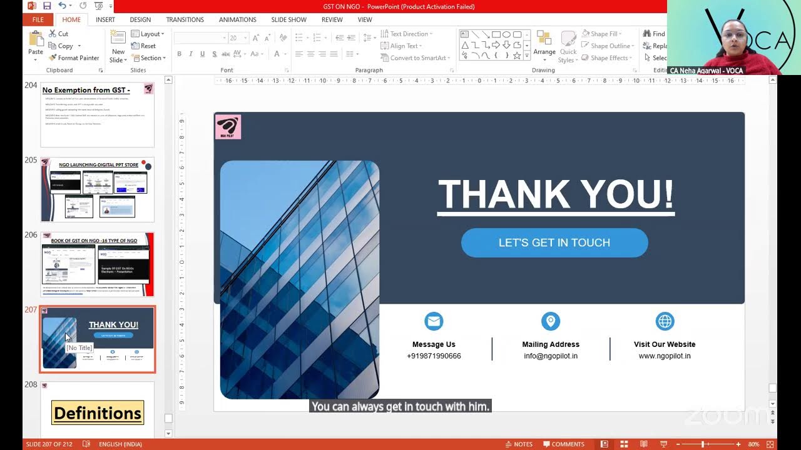Viewport: 801px width, 450px height.
Task: Start Slide Show from status bar icon
Action: click(663, 444)
